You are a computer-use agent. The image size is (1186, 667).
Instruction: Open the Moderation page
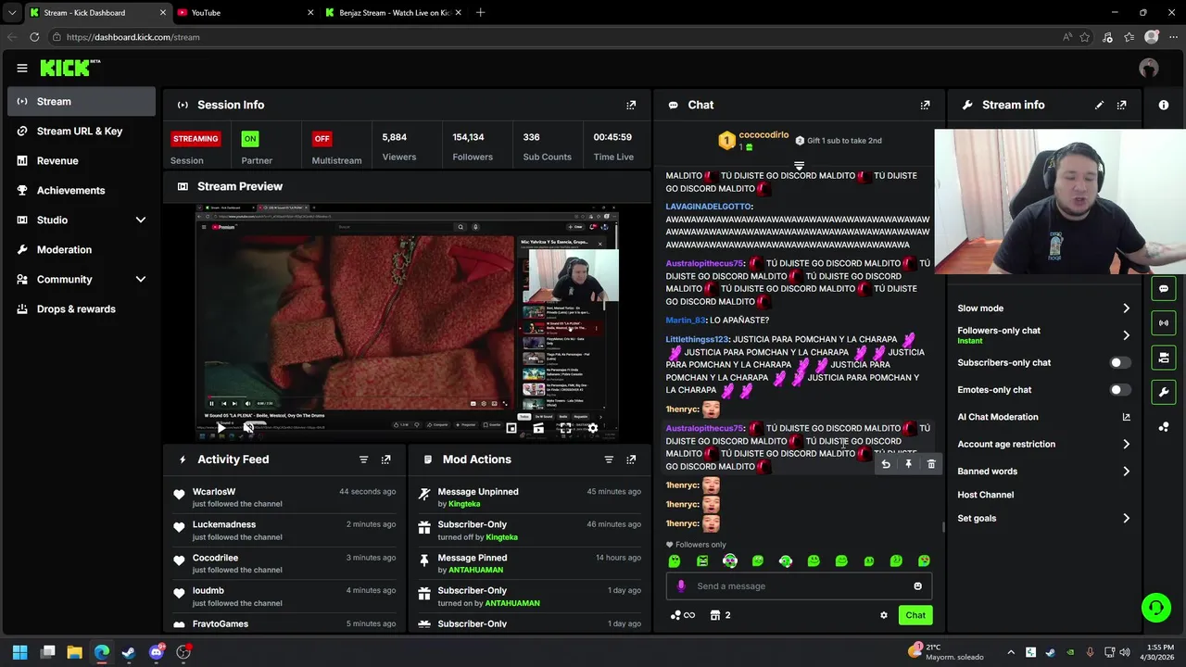tap(82, 249)
